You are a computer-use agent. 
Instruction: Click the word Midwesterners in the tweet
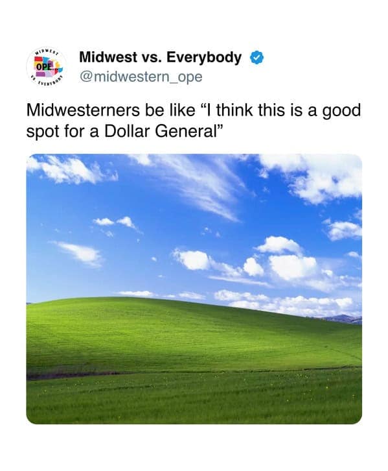coord(83,110)
